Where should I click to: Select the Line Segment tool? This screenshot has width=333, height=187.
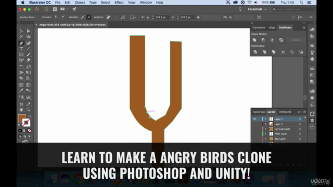click(28, 49)
